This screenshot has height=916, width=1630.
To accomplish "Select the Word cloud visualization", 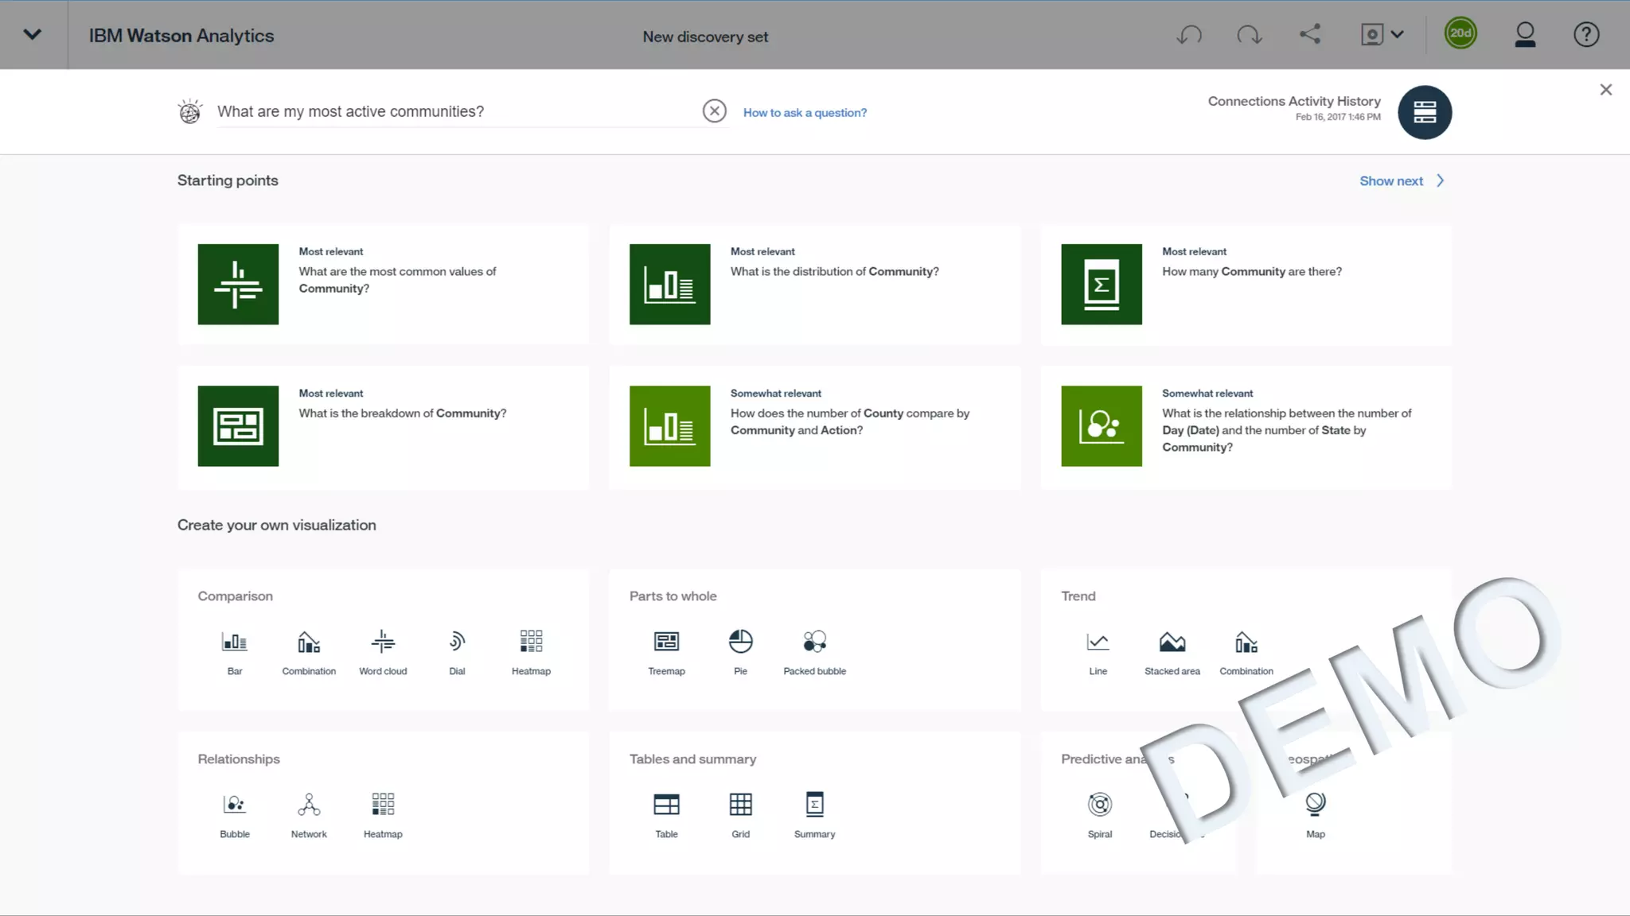I will coord(383,651).
